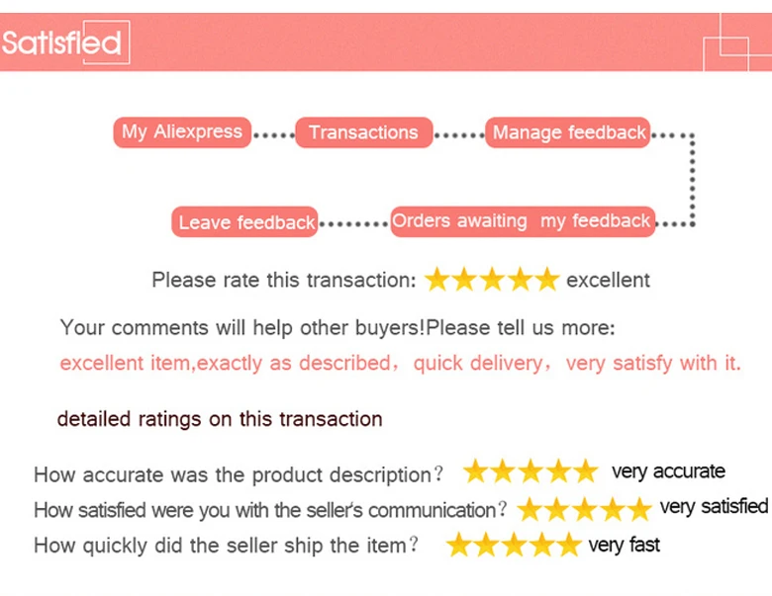Click fifth star for product description accuracy

586,472
